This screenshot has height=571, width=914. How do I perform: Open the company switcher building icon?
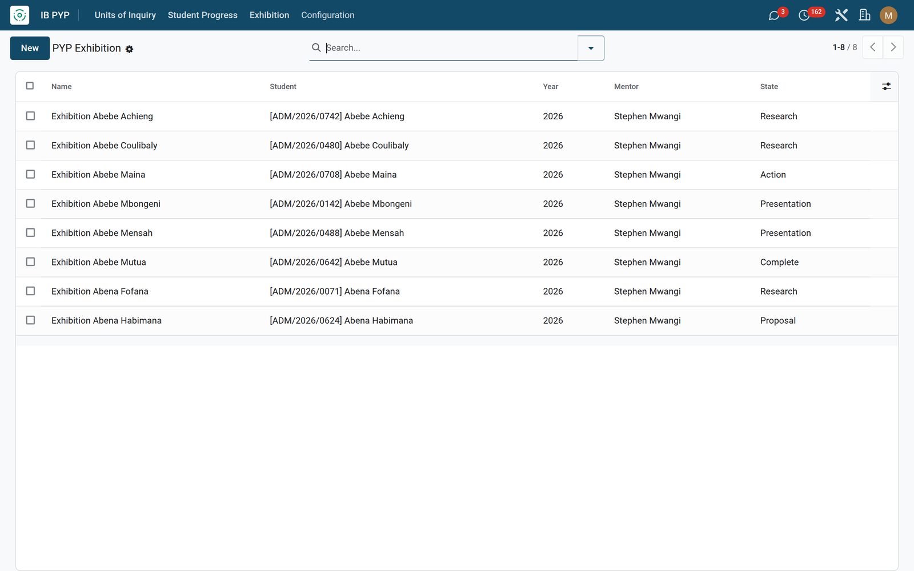[865, 15]
